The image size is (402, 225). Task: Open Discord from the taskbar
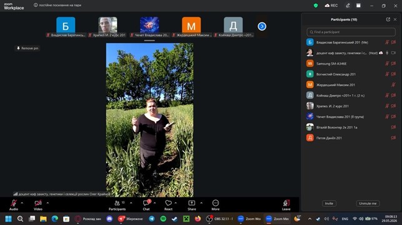[109, 219]
